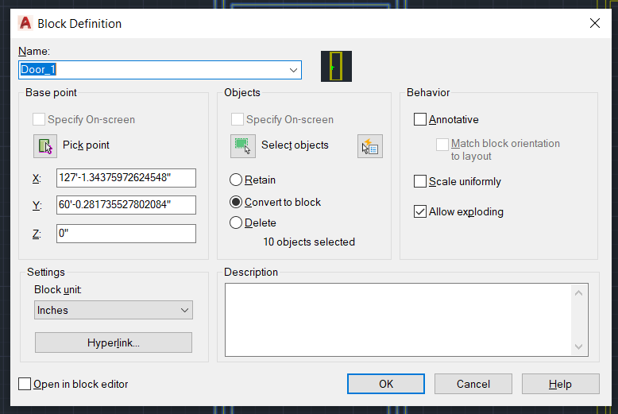The image size is (618, 414).
Task: Click the Z coordinate input field
Action: [x=126, y=234]
